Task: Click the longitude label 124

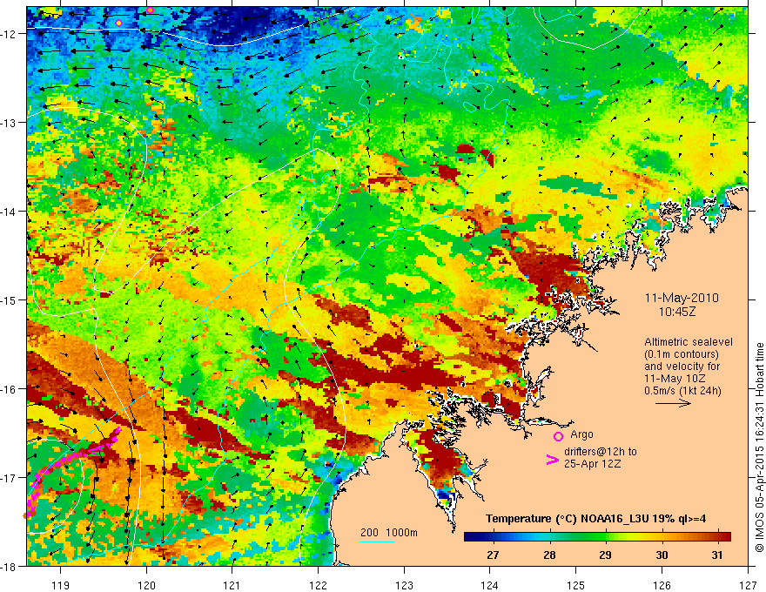Action: (x=490, y=585)
